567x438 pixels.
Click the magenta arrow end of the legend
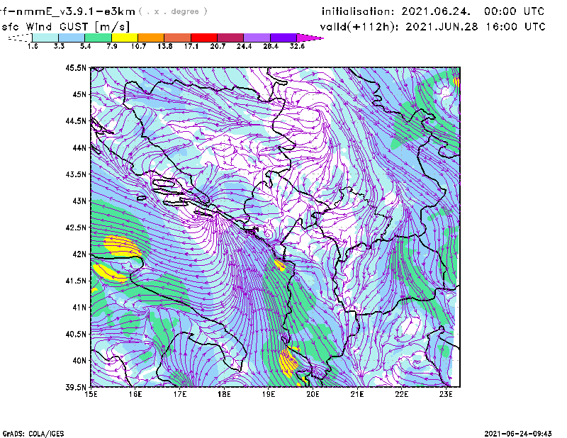[309, 38]
